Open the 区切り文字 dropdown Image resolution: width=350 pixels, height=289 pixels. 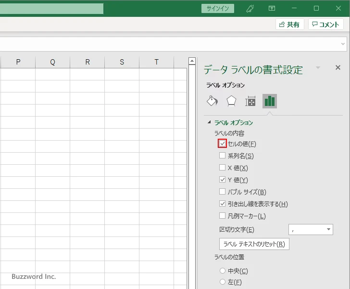pos(311,229)
